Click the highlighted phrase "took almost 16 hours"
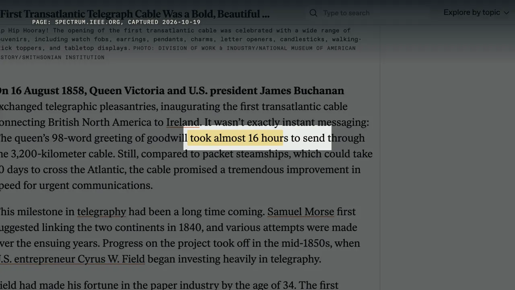 pos(239,138)
